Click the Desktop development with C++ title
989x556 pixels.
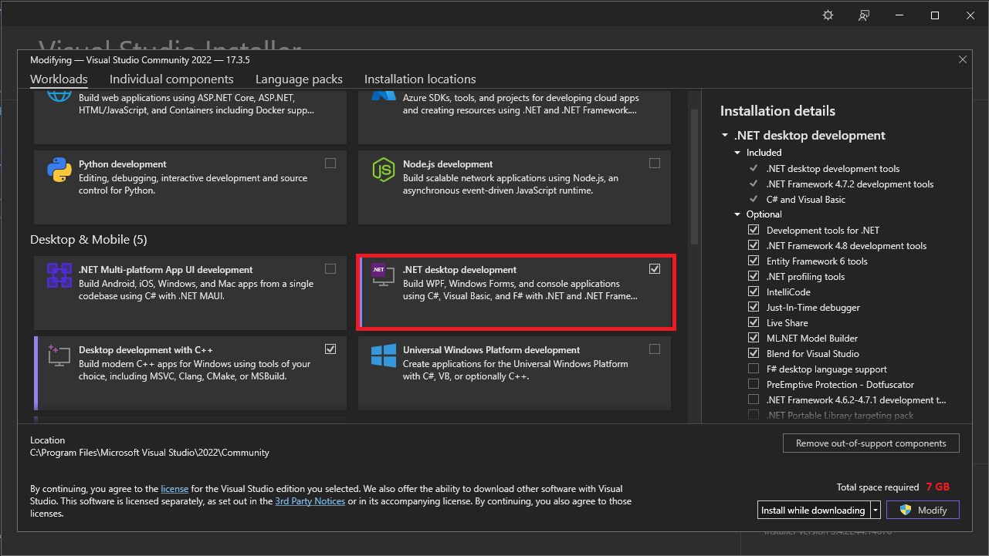[x=146, y=350]
